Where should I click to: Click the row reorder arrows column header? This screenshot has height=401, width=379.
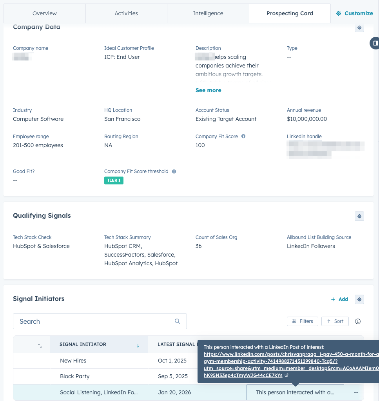click(40, 345)
